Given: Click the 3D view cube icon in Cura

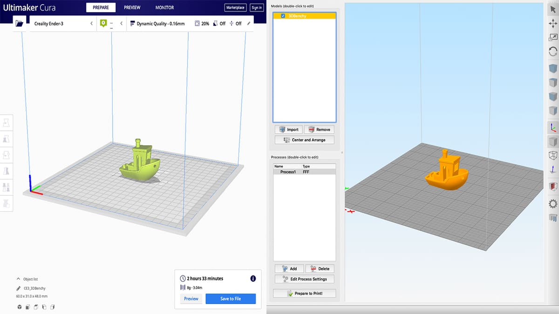Looking at the screenshot, I should click(20, 307).
